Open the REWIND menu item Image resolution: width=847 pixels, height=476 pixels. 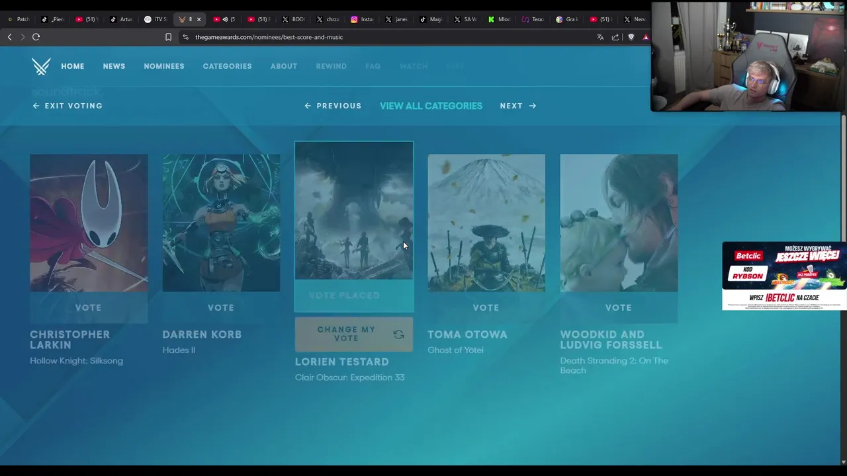331,66
